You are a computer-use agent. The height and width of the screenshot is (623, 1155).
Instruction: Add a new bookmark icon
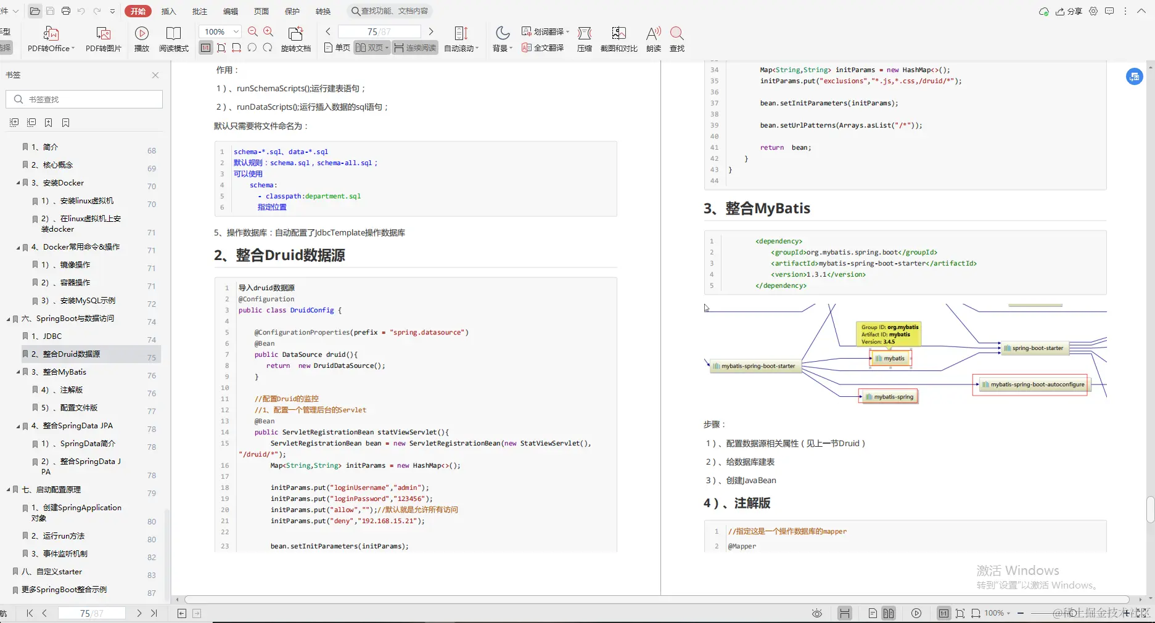(x=49, y=123)
